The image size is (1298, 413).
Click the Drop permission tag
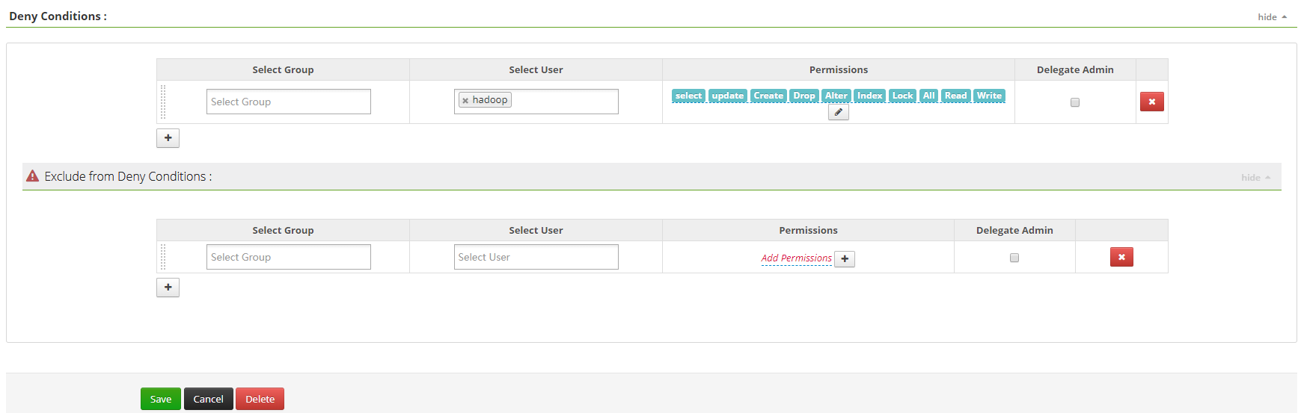click(x=804, y=96)
